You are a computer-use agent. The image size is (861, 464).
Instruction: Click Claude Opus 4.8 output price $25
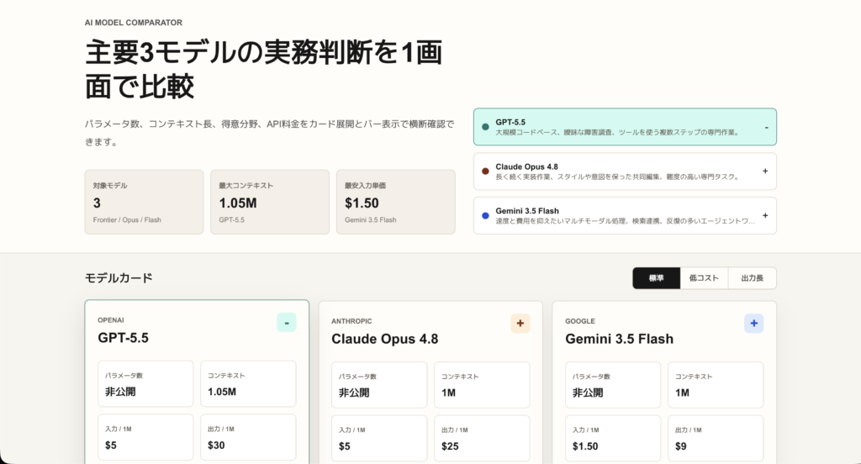(450, 446)
